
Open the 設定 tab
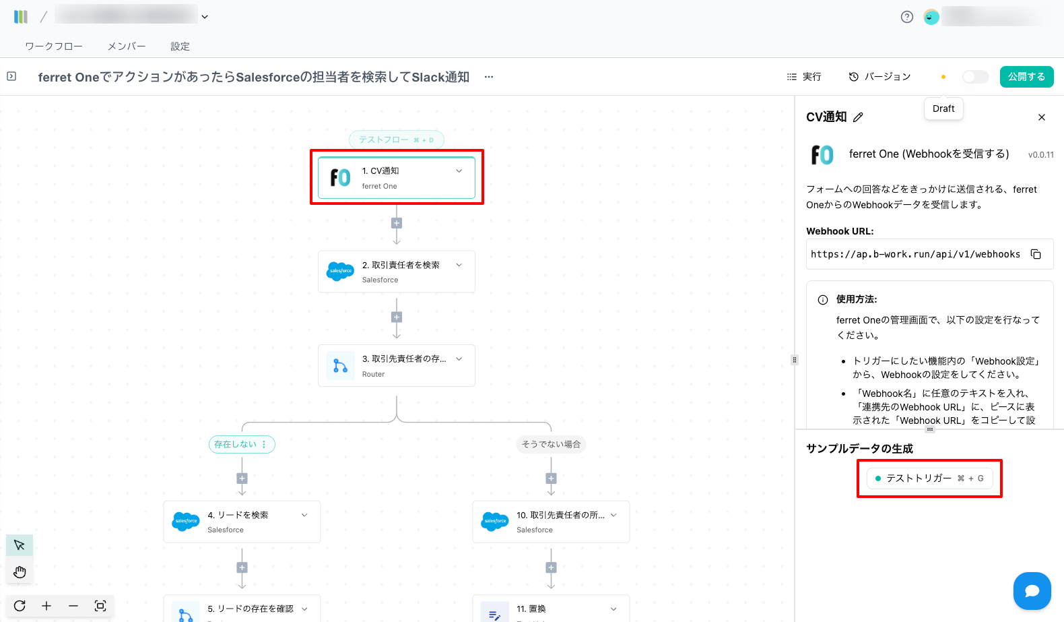[180, 46]
